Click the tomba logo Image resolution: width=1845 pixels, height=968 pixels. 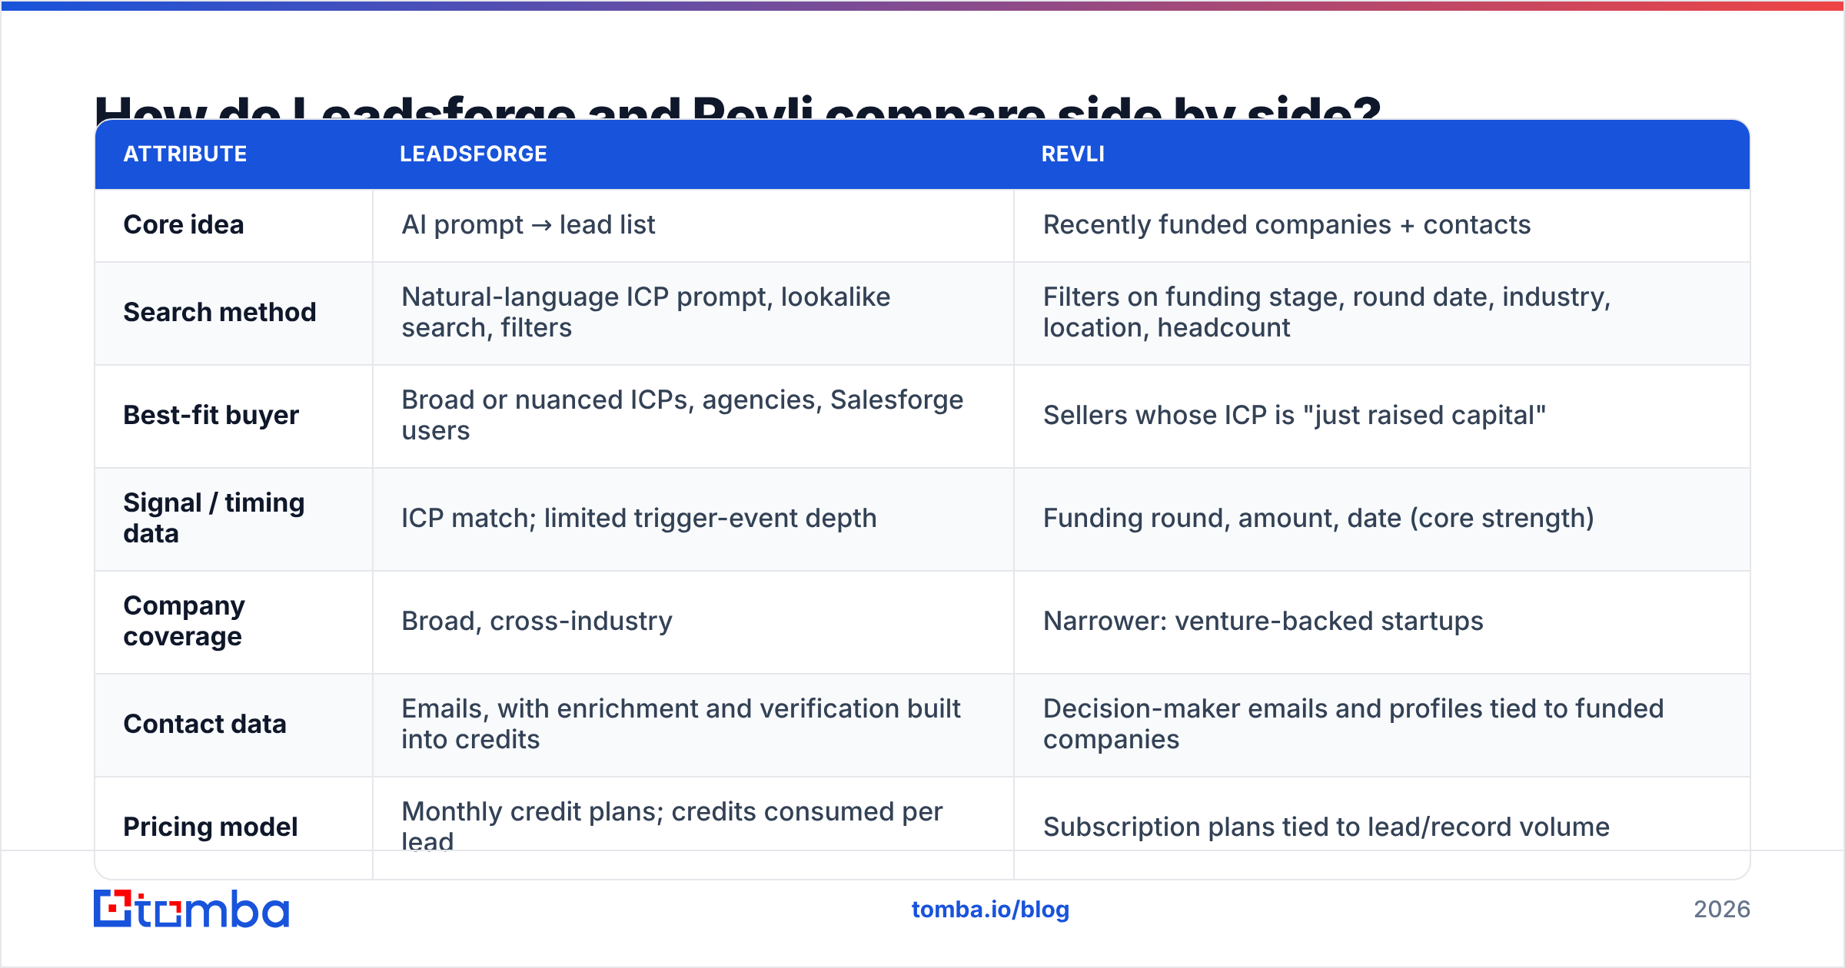pos(191,909)
